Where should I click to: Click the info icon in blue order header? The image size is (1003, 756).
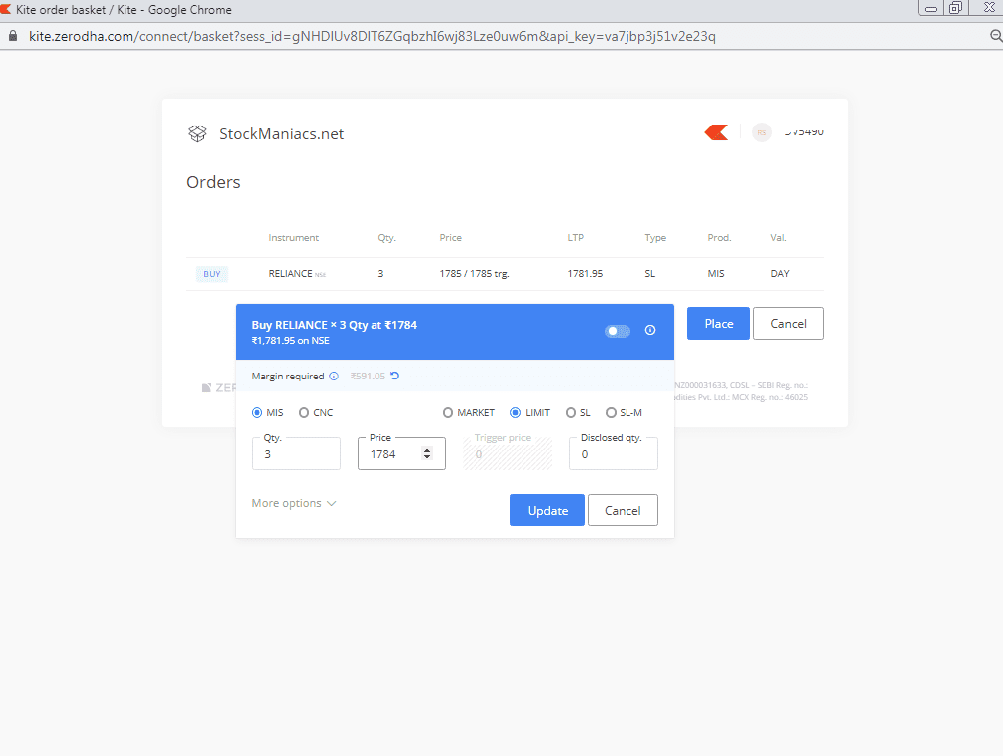649,330
